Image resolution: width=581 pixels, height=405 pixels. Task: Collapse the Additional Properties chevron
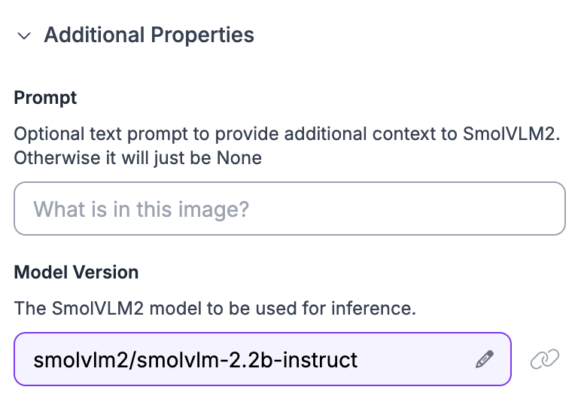(24, 36)
